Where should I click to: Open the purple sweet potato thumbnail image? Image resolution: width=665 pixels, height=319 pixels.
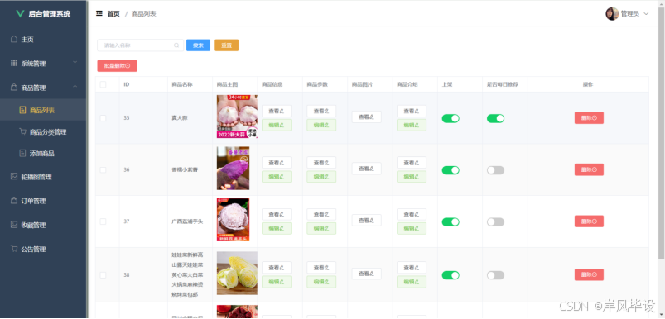coord(234,169)
